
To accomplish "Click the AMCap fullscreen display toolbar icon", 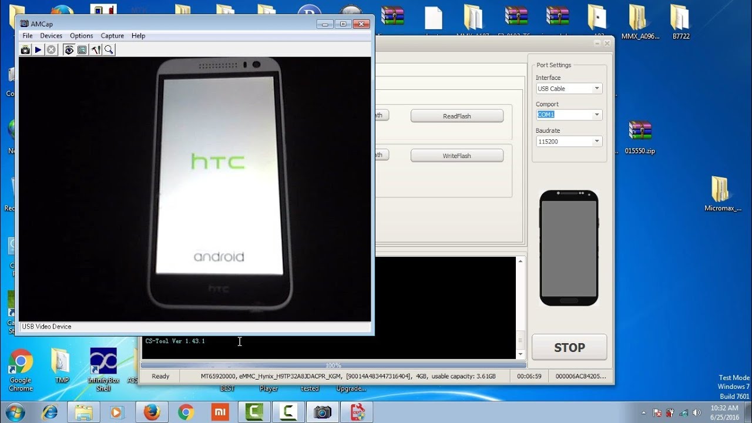I will point(82,50).
